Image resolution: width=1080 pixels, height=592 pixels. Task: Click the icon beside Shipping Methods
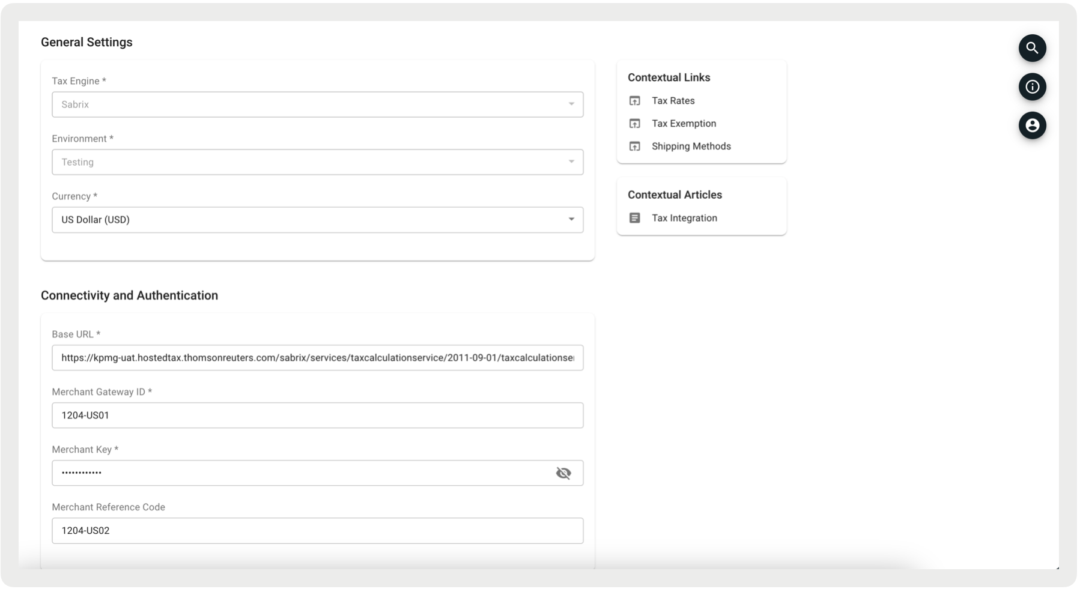(634, 146)
